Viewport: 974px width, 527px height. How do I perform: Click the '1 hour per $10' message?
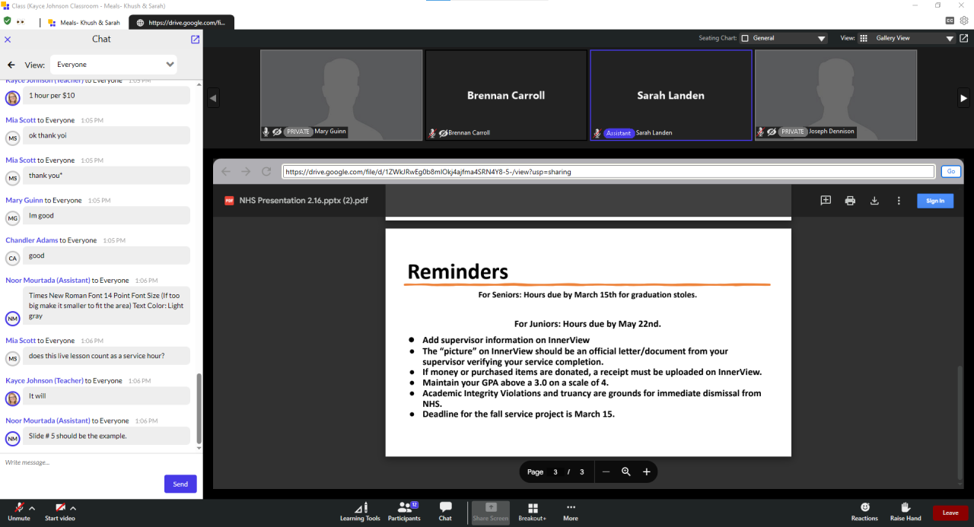coord(107,95)
